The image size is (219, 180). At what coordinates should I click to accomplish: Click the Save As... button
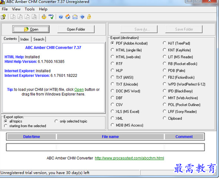click(139, 29)
